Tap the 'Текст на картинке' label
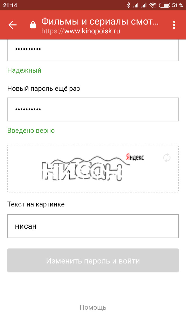This screenshot has width=186, height=332. click(36, 204)
